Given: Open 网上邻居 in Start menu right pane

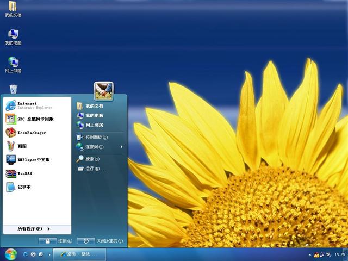Looking at the screenshot, I should (x=100, y=125).
